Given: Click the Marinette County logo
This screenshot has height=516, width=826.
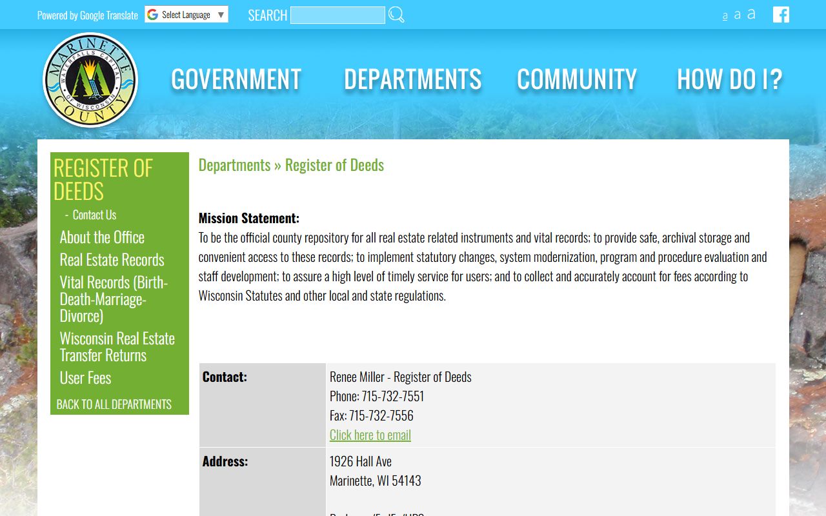Looking at the screenshot, I should point(90,80).
